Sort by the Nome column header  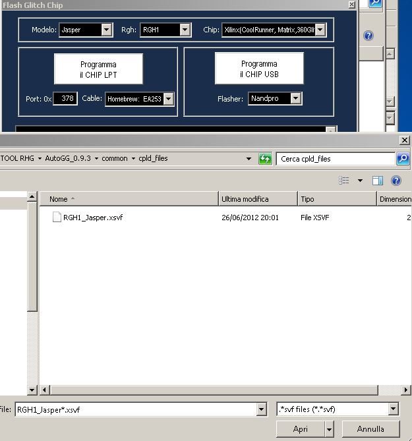click(129, 199)
